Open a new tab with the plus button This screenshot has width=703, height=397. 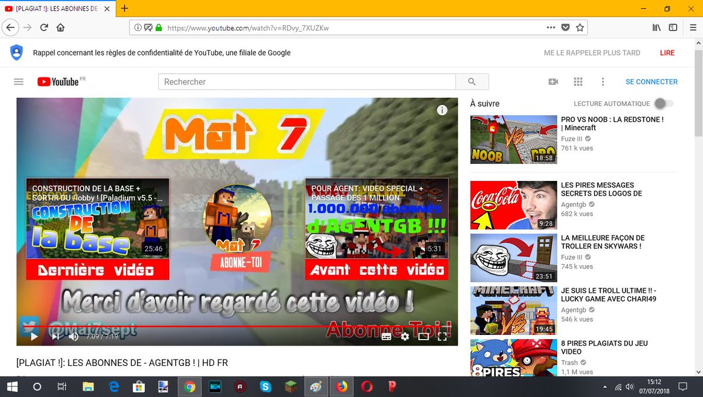[124, 8]
